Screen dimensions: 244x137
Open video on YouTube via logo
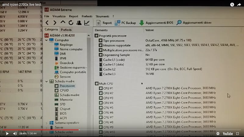(228, 134)
